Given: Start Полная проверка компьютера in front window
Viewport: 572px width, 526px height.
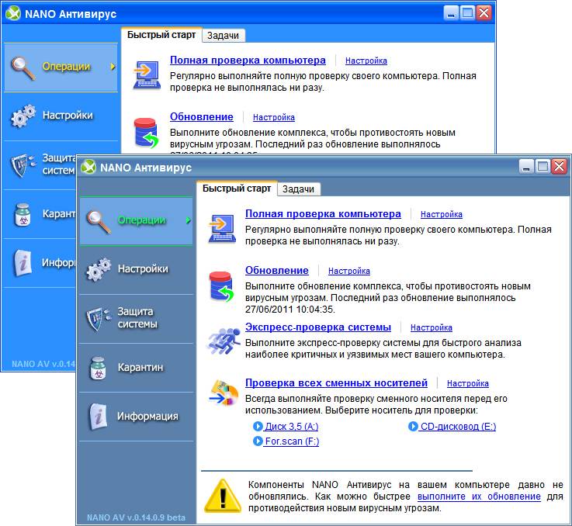Looking at the screenshot, I should click(x=323, y=214).
